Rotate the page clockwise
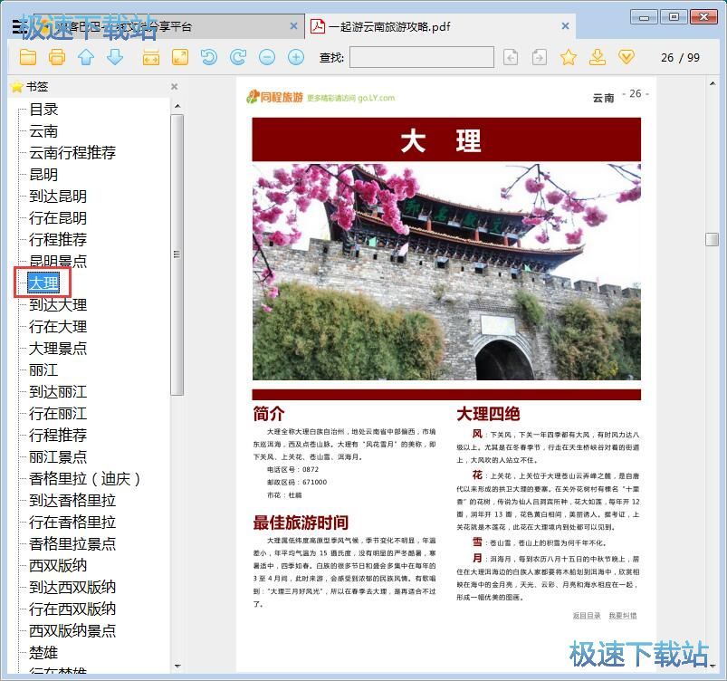Viewport: 727px width, 681px height. click(236, 56)
